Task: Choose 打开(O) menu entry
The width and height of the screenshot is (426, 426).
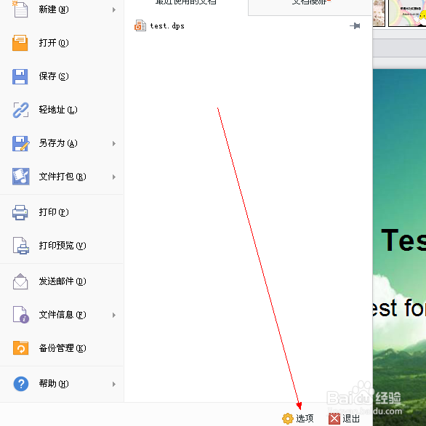Action: (62, 43)
